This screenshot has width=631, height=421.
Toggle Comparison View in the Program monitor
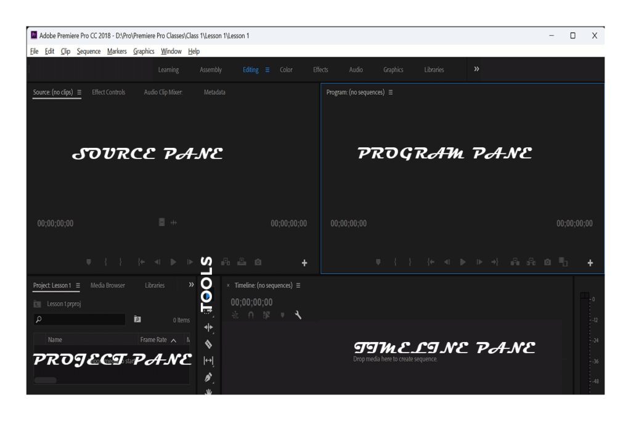click(563, 262)
